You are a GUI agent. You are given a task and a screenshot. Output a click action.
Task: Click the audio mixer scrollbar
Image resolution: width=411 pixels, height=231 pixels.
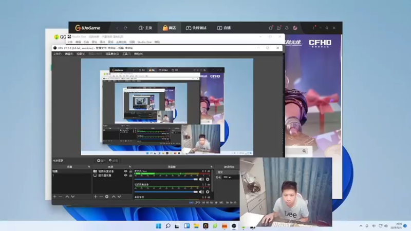tap(212, 181)
